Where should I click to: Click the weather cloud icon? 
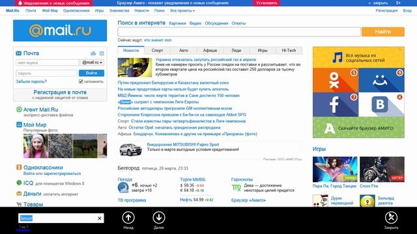[123, 188]
